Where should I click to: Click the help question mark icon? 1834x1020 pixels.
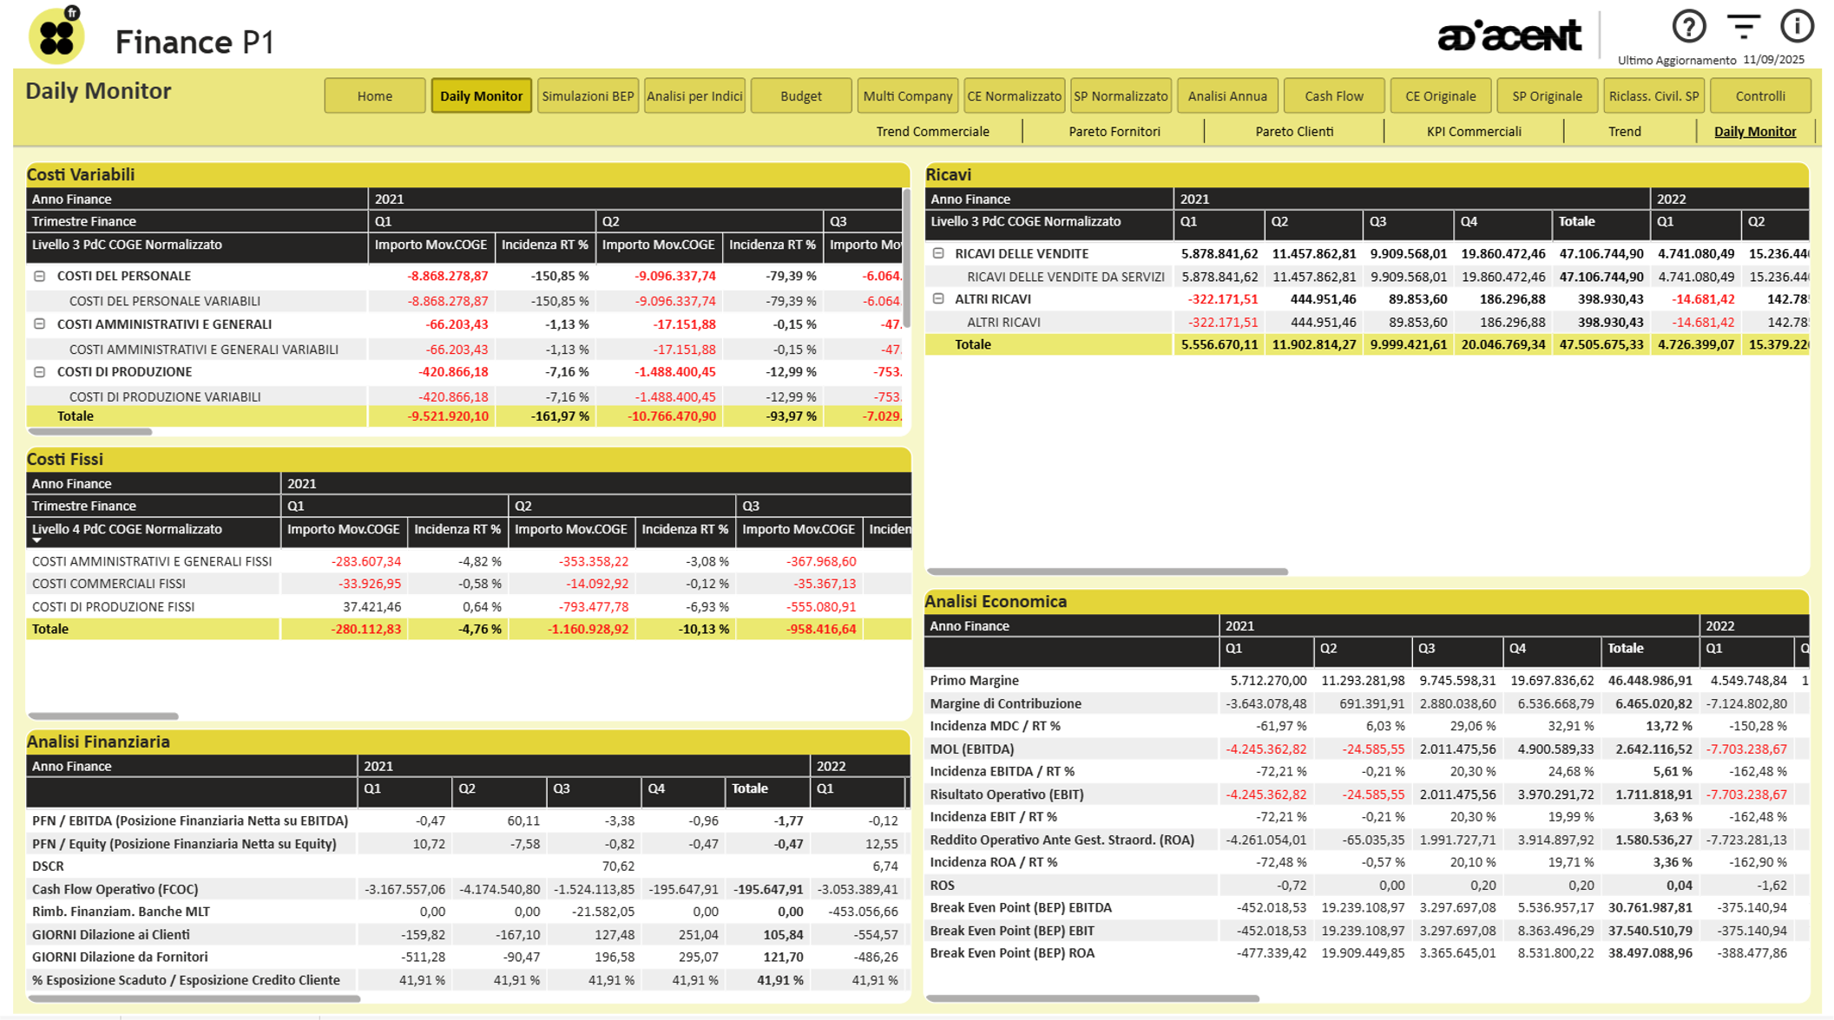(x=1688, y=27)
